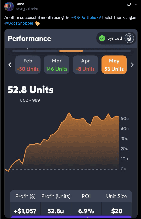
Task: Select the Feb -50 Units tab
Action: click(x=28, y=65)
